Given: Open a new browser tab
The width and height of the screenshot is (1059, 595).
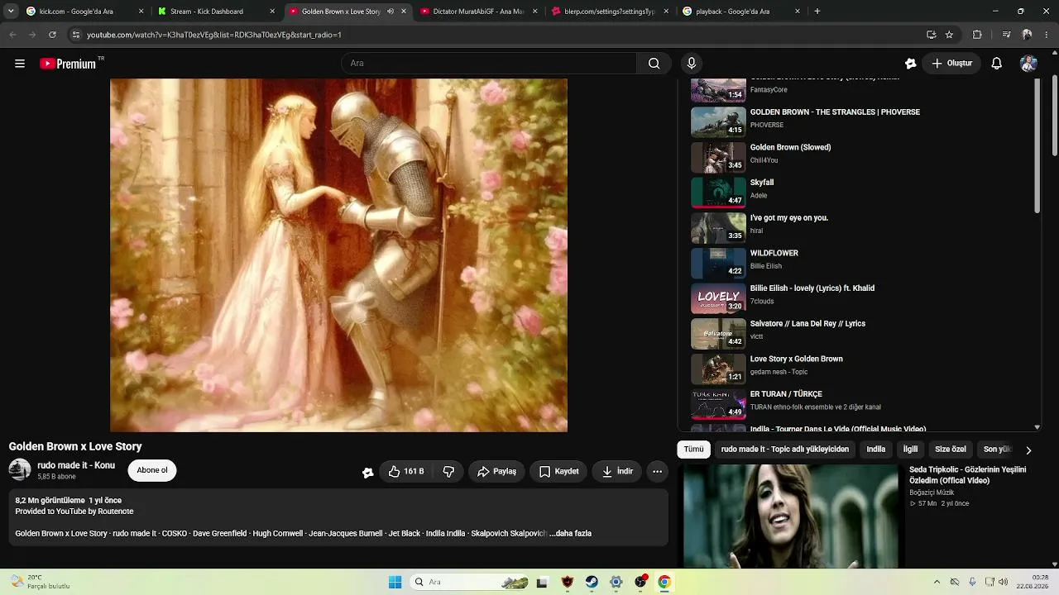Looking at the screenshot, I should coord(817,12).
